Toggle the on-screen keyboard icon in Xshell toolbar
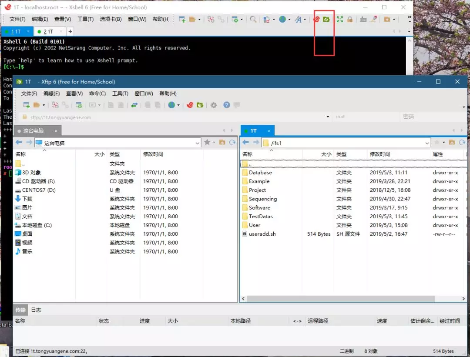This screenshot has height=357, width=470. click(x=363, y=19)
